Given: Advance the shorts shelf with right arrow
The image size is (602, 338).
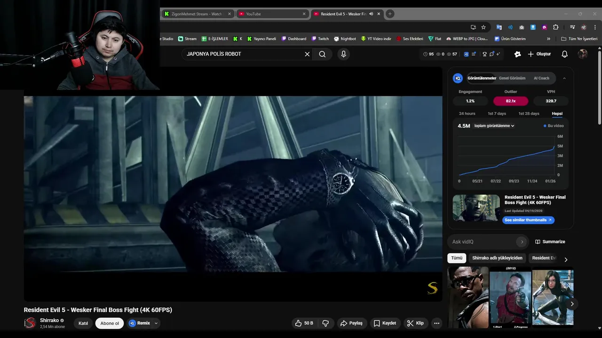Looking at the screenshot, I should coord(572,304).
